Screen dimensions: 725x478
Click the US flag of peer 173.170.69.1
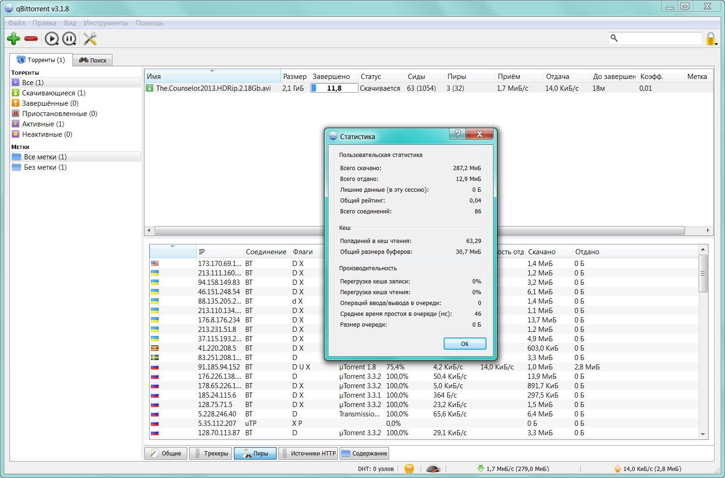coord(155,263)
